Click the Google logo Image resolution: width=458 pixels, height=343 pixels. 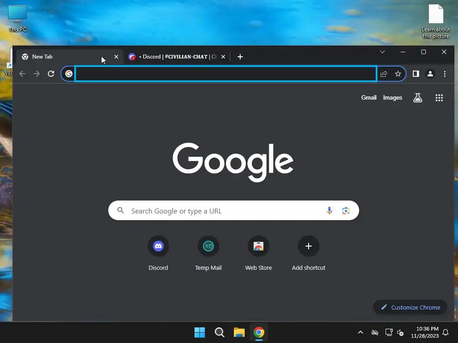point(233,162)
